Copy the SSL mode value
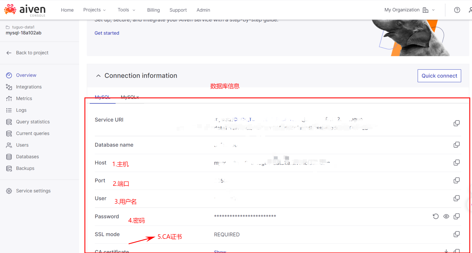 [456, 234]
